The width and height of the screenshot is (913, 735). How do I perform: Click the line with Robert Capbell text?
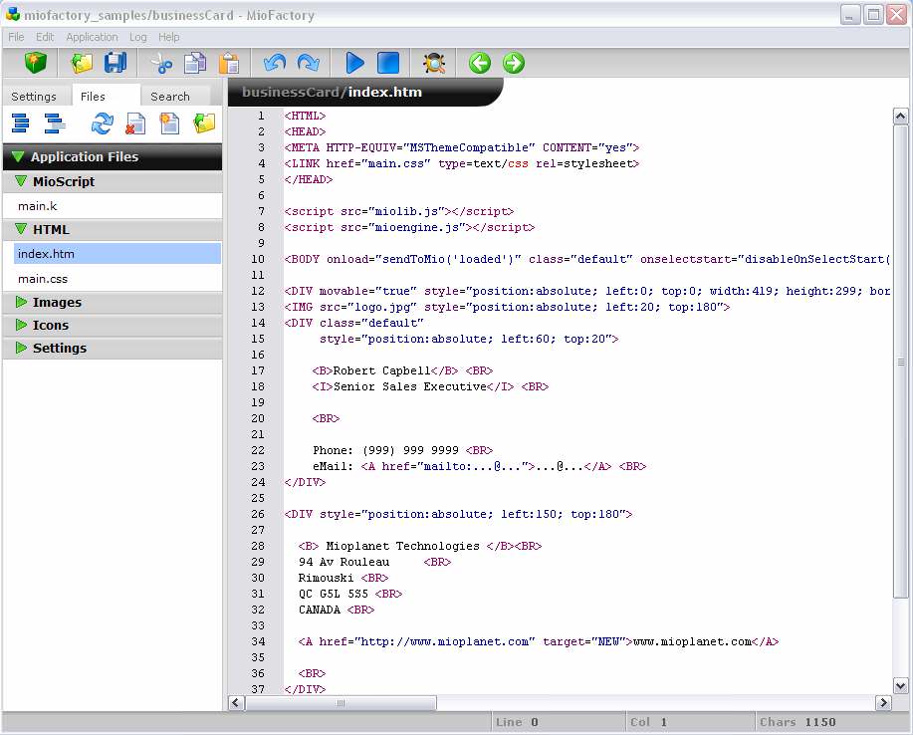pos(402,370)
